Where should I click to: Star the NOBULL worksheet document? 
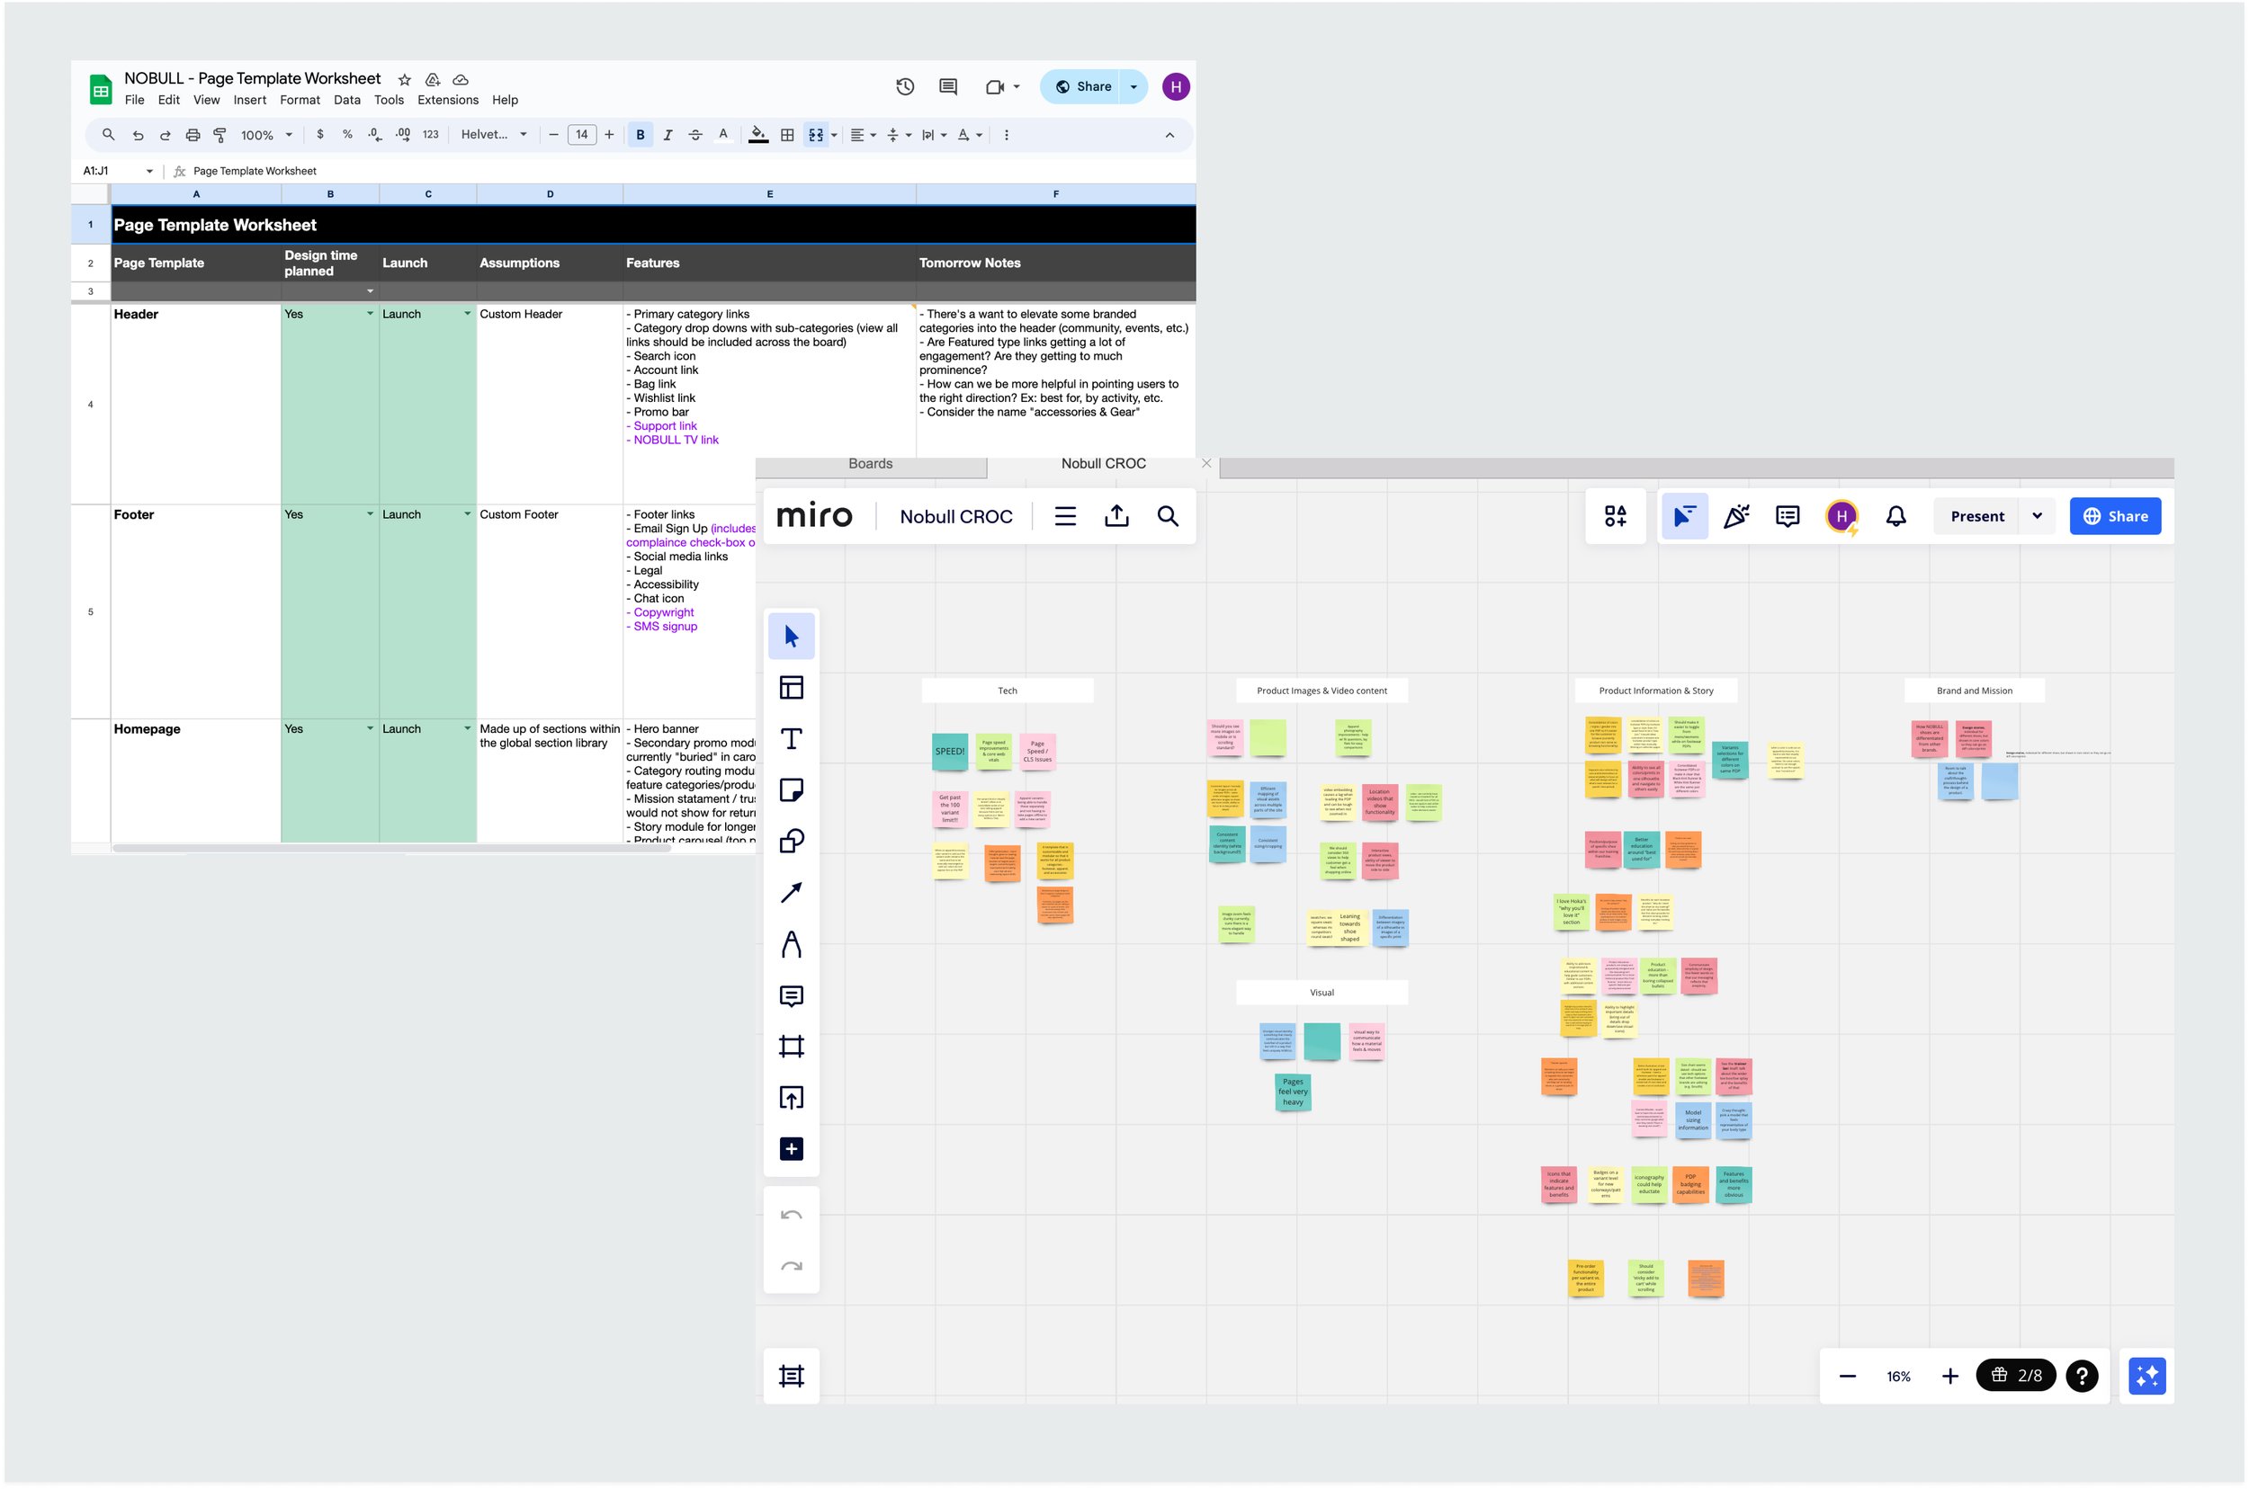[405, 80]
